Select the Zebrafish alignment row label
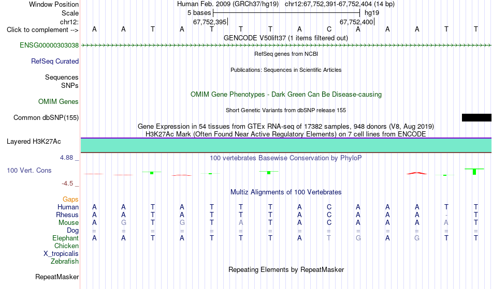 point(64,261)
